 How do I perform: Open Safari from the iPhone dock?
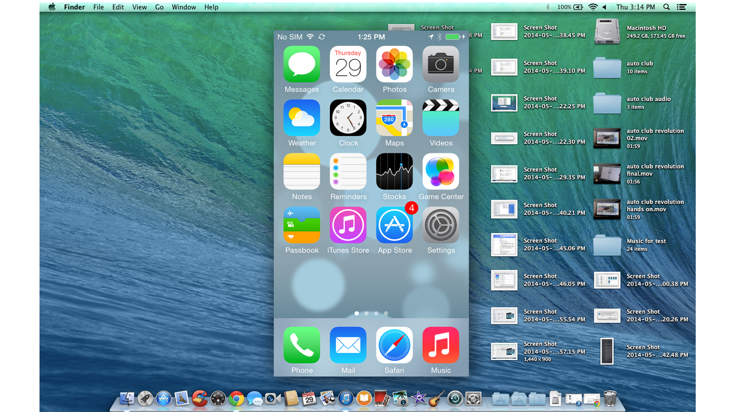[394, 344]
